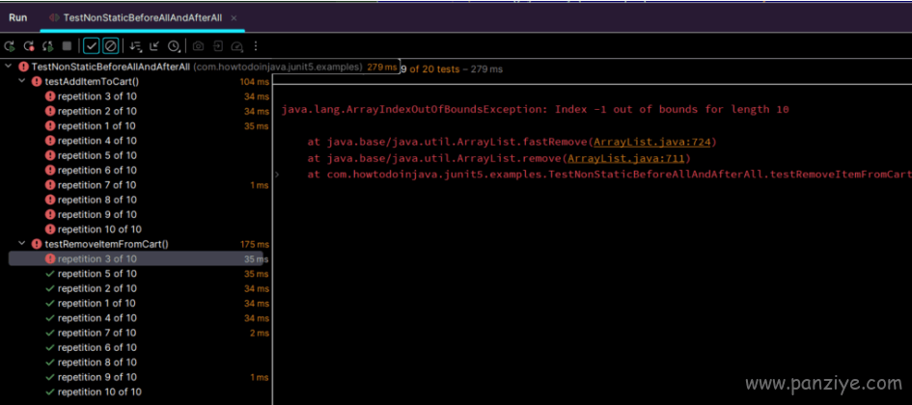Viewport: 912px width, 405px height.
Task: Toggle Show Passed tests checkmark filter
Action: [x=92, y=46]
